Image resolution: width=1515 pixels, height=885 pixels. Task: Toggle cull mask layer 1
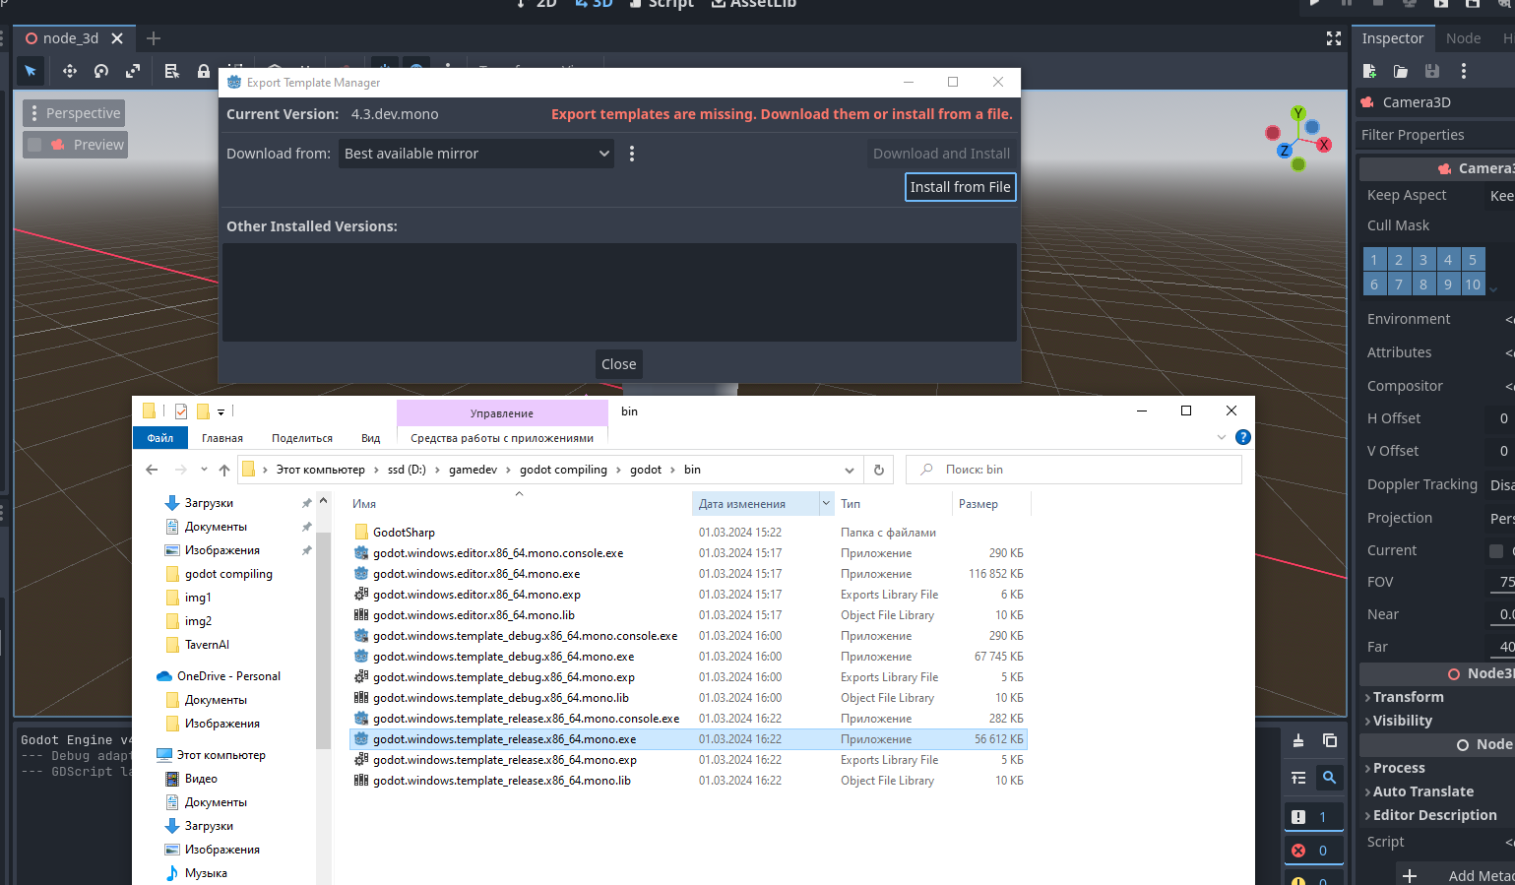click(1374, 260)
